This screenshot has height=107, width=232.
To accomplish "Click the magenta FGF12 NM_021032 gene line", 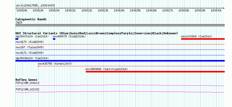I will 120,92.
